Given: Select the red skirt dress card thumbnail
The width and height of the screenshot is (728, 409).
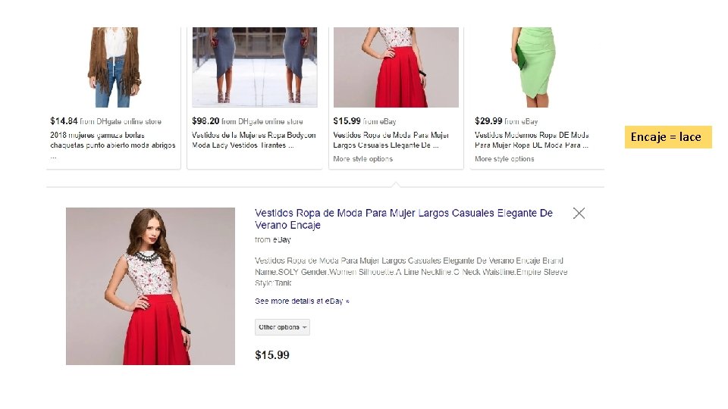Looking at the screenshot, I should click(x=396, y=67).
